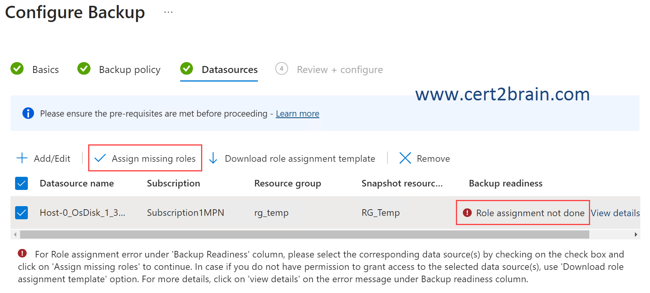Click the download arrow icon for role template

point(213,158)
